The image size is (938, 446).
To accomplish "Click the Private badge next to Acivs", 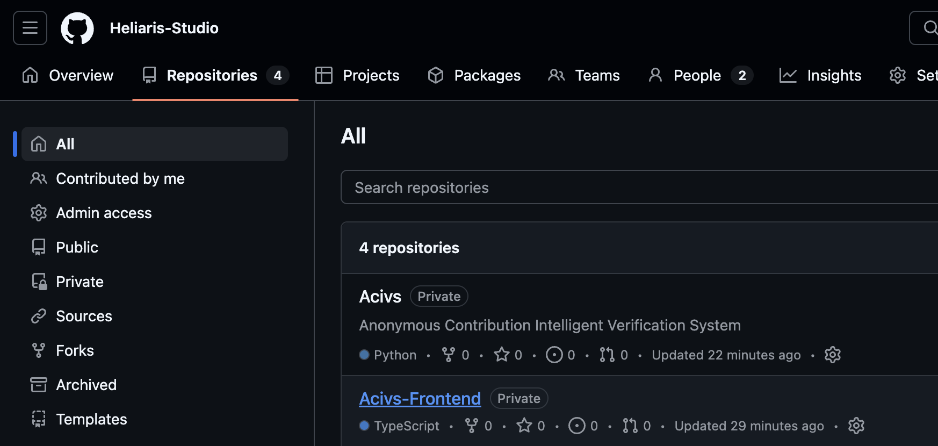I will pos(439,297).
